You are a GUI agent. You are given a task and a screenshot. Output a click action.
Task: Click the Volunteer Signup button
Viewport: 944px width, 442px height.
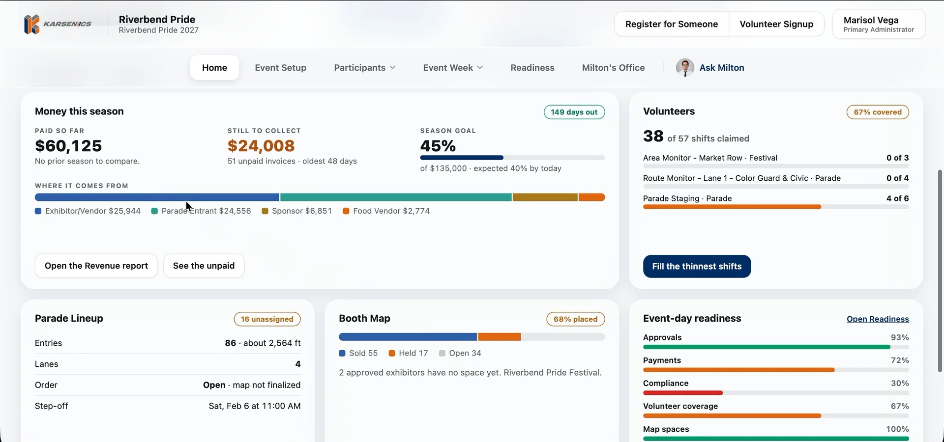point(776,24)
